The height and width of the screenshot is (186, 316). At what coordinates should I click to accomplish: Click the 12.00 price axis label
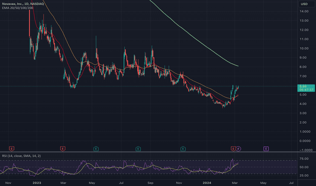point(304,30)
